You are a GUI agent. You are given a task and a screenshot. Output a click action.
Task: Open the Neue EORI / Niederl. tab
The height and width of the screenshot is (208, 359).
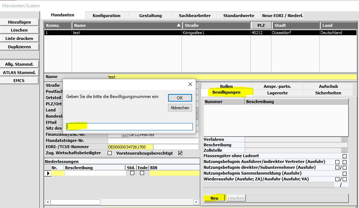click(283, 16)
